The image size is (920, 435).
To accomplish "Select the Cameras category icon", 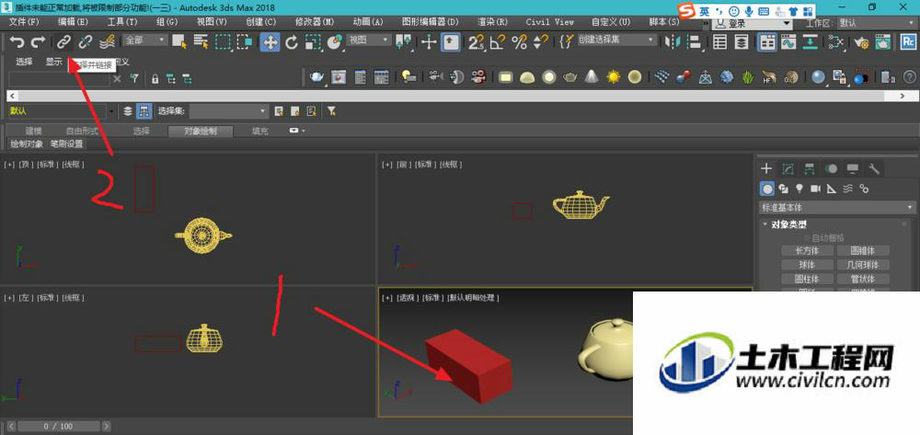I will tap(815, 189).
